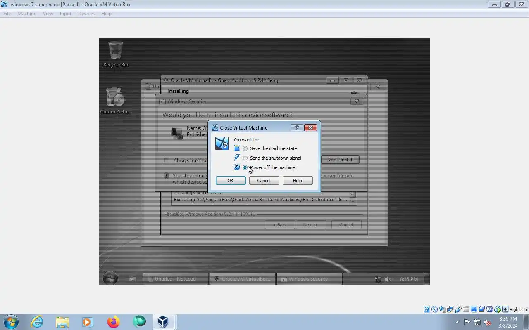
Task: Open Firefox from host taskbar
Action: pos(113,322)
